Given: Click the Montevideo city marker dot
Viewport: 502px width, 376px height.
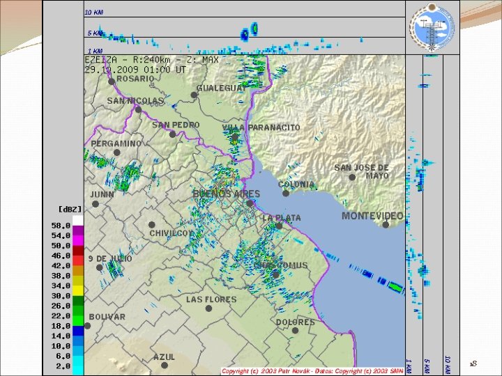Looking at the screenshot, I should coord(386,225).
